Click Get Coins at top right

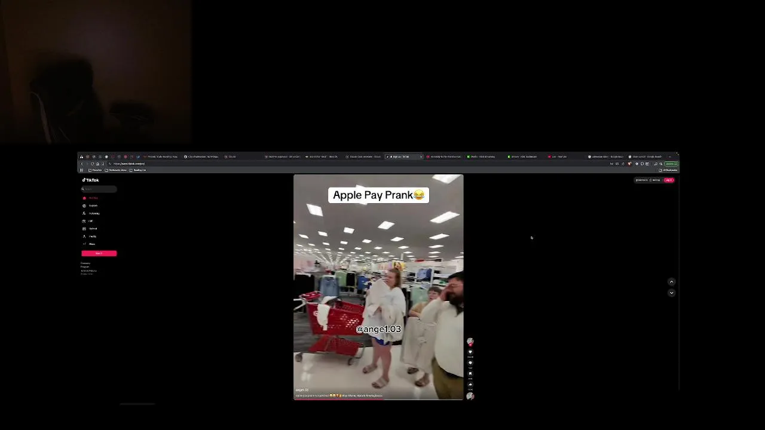point(641,180)
